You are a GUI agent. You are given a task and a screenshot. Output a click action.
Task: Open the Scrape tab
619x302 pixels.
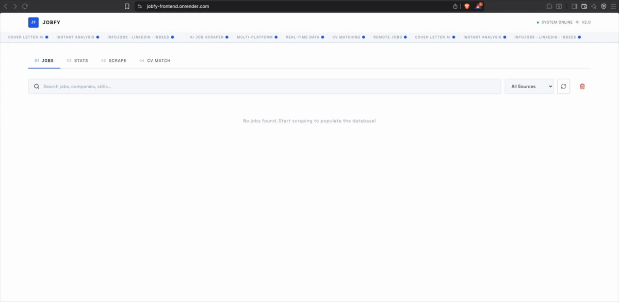(x=114, y=60)
